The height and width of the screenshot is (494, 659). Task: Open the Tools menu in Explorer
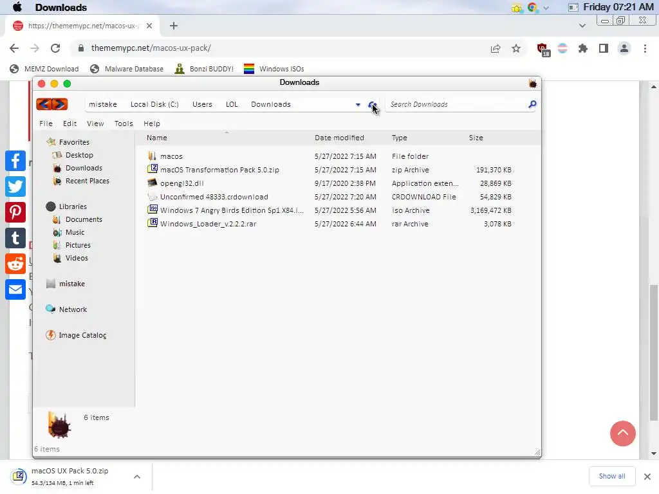(124, 123)
